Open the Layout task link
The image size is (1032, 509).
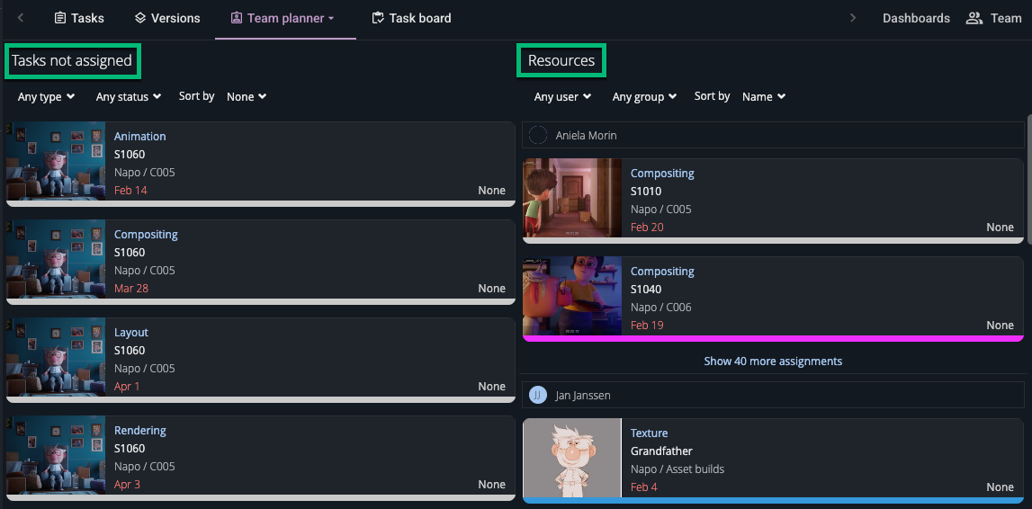[131, 332]
